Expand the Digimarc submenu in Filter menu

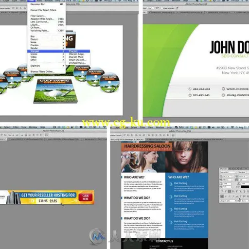point(47,66)
